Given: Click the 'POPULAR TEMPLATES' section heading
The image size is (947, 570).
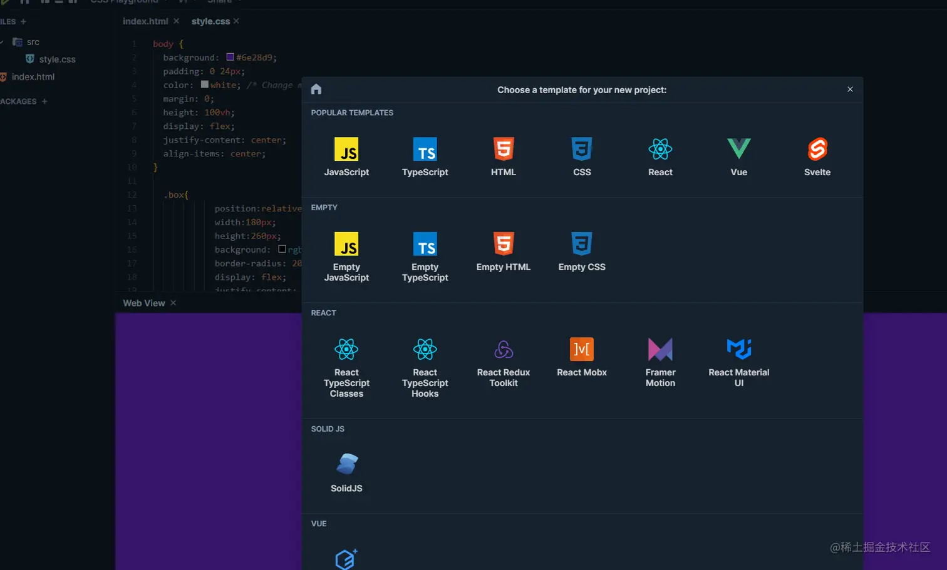Looking at the screenshot, I should click(x=352, y=113).
